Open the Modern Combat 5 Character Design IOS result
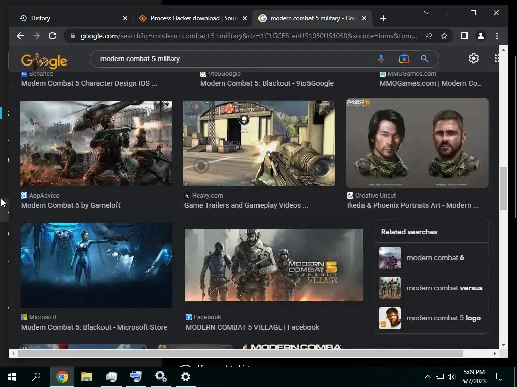Screen dimensions: 517x387 [x=89, y=83]
